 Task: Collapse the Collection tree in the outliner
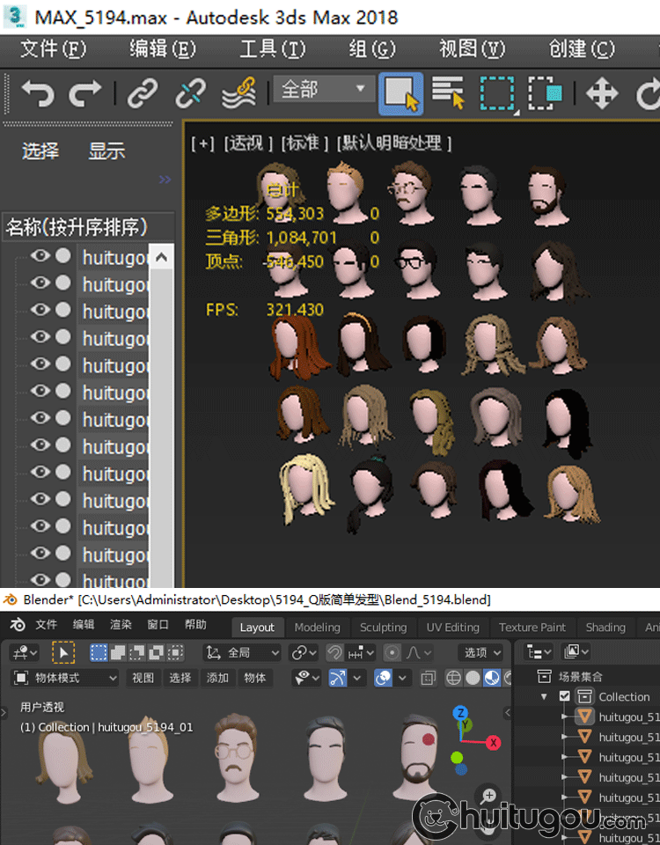(544, 697)
